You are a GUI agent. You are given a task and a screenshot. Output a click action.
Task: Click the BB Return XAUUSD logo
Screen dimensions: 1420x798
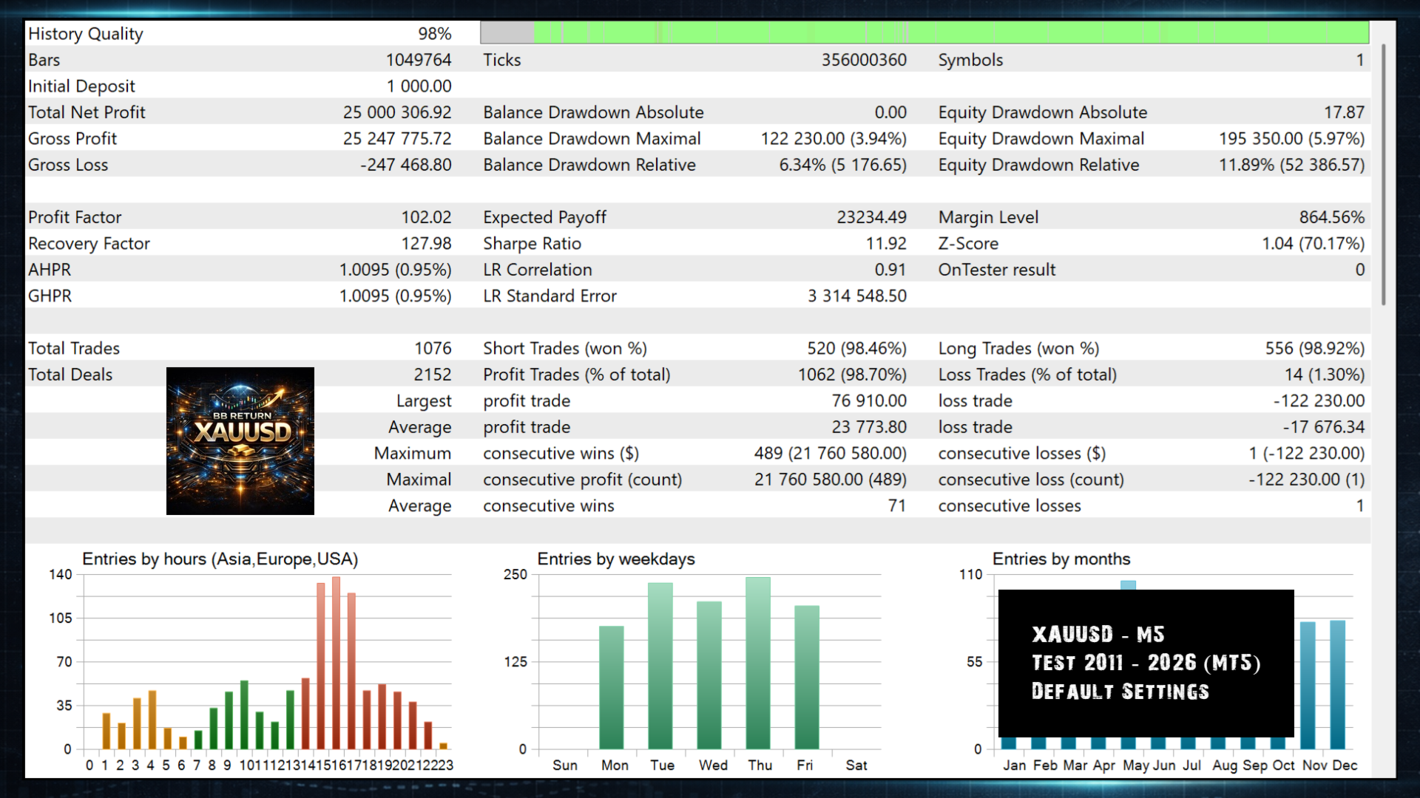(x=240, y=440)
